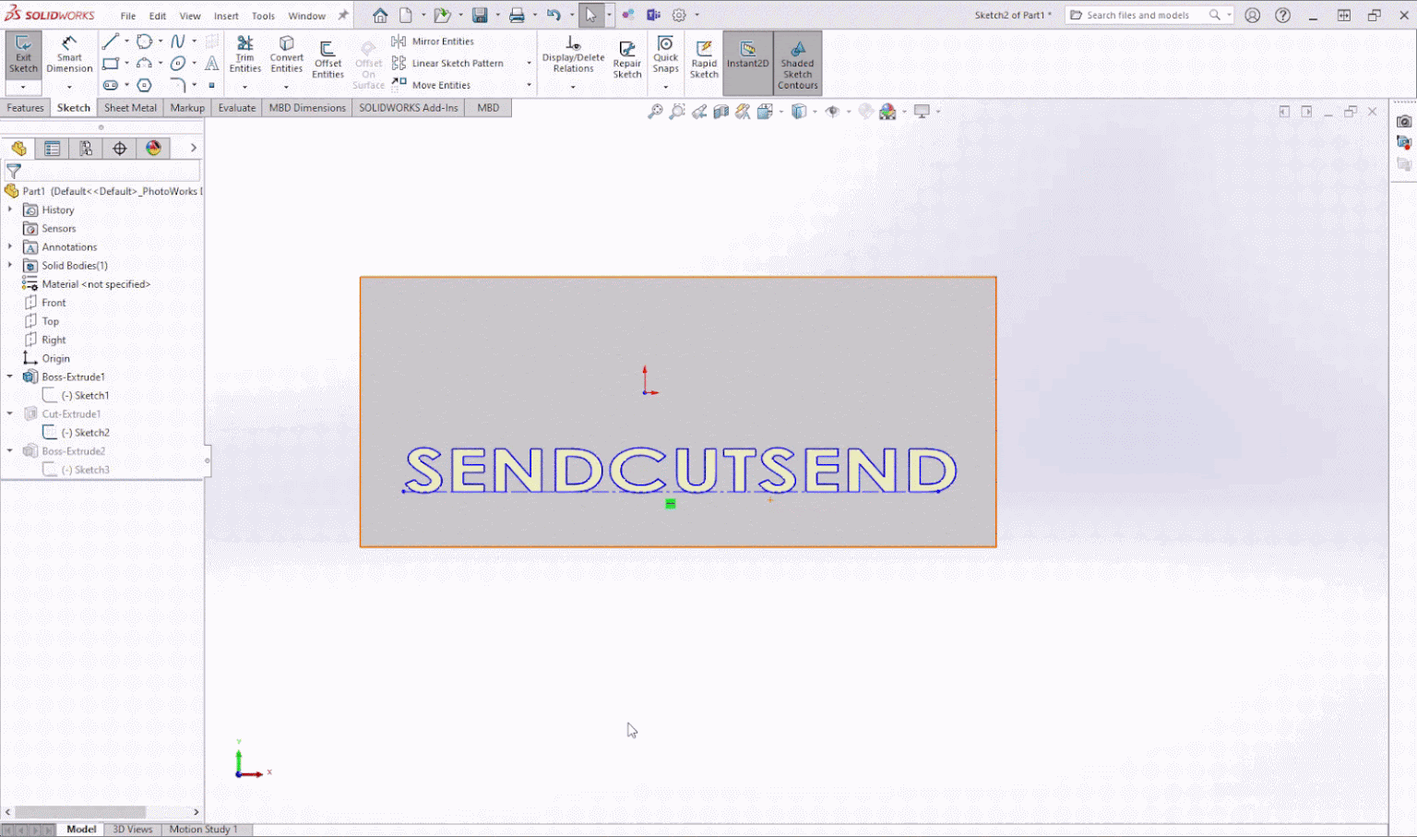Switch to Motion Study 1 tab
Viewport: 1417px width, 837px height.
click(x=203, y=830)
